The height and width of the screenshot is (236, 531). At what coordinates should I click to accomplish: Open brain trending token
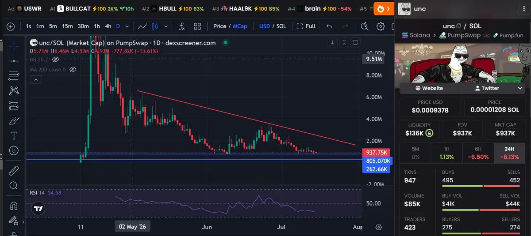(320, 9)
